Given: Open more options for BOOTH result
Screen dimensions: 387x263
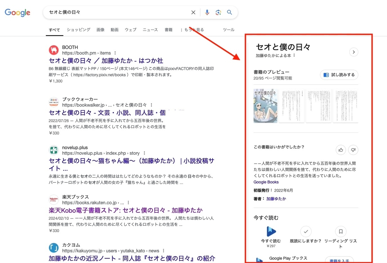Looking at the screenshot, I should 115,53.
